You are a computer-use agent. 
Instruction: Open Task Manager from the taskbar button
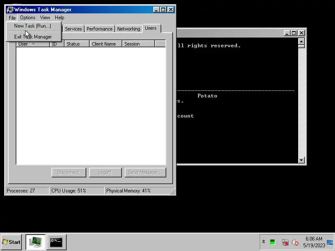click(x=35, y=242)
